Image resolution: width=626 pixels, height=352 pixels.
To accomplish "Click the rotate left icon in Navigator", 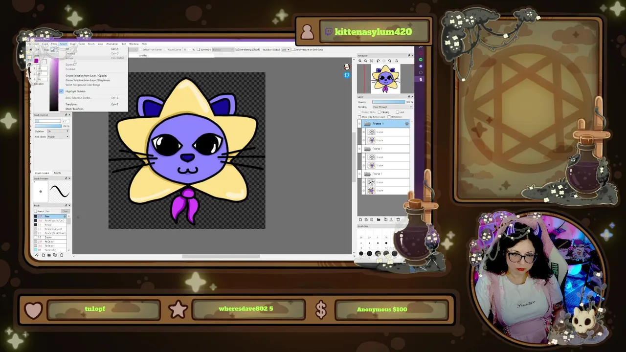I will tap(378, 61).
